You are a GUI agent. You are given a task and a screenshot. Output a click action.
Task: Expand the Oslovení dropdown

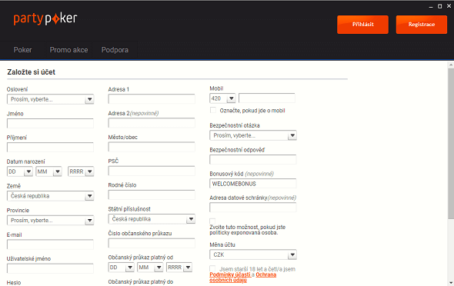(x=50, y=99)
